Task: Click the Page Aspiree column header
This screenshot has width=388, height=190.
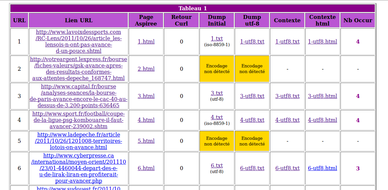Action: click(146, 20)
